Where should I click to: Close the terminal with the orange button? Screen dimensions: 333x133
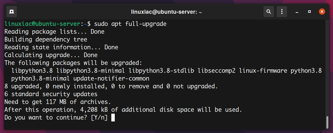[x=322, y=12]
